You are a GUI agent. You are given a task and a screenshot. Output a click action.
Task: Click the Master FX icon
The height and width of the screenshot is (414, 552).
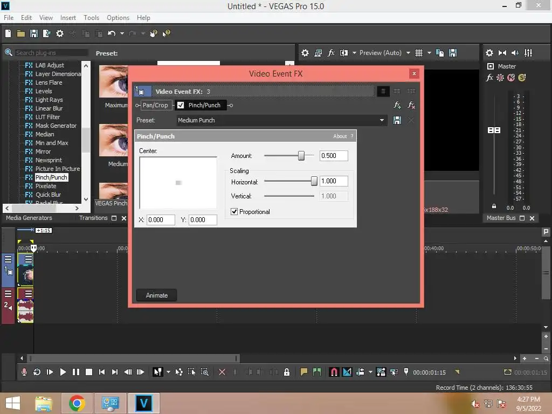click(489, 78)
